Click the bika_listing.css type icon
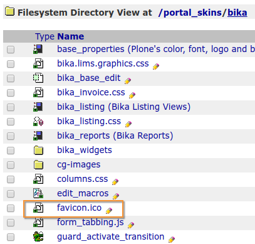 (38, 121)
